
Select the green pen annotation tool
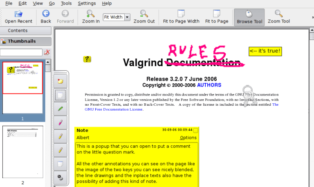61,109
